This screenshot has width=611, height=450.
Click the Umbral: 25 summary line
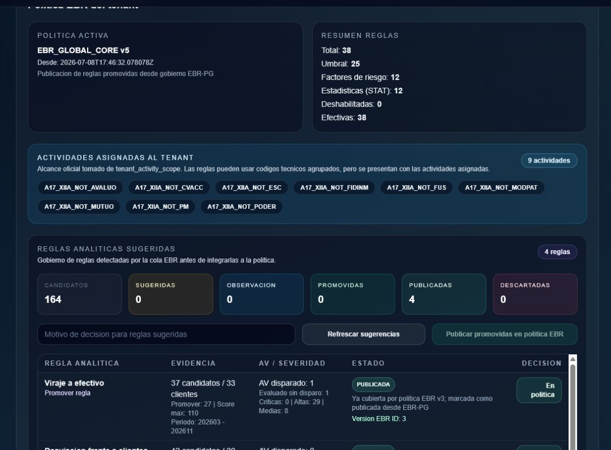[x=341, y=64]
